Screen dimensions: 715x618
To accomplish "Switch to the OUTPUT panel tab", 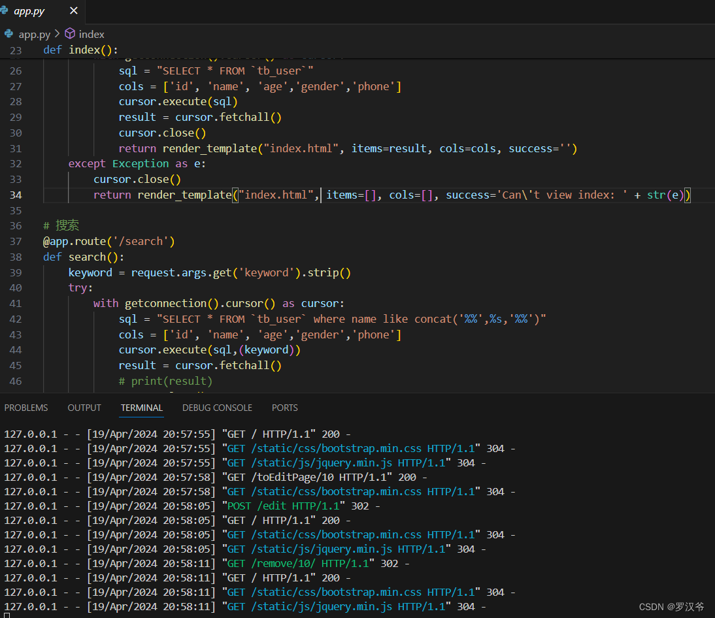I will (84, 408).
